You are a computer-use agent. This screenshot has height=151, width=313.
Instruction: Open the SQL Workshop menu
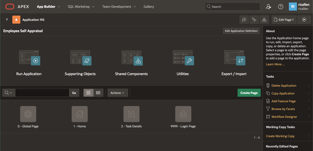point(81,7)
